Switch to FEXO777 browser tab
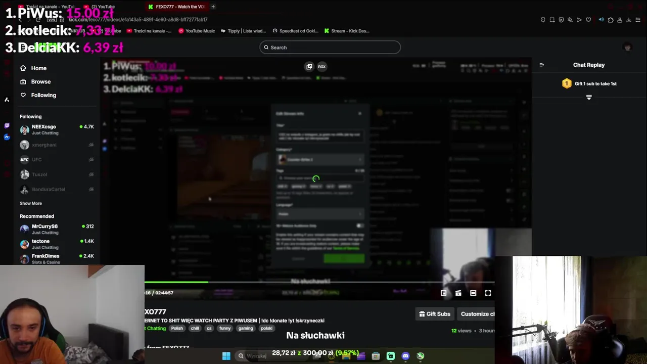Viewport: 647px width, 364px height. tap(176, 7)
